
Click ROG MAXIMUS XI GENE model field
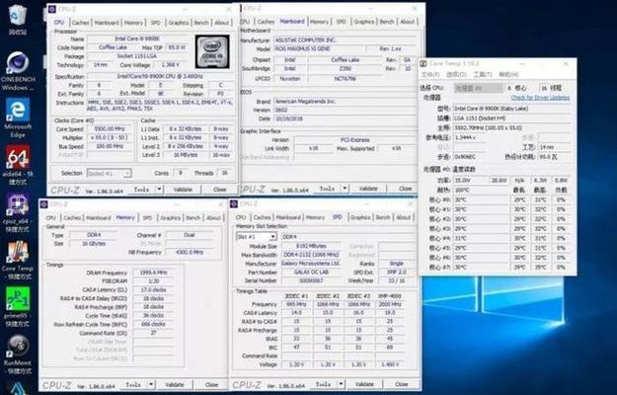pos(318,48)
